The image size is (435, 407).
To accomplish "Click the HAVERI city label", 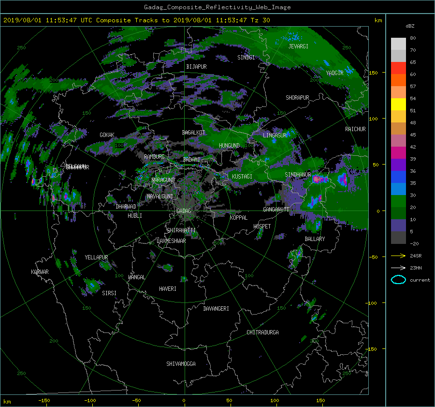I will [168, 289].
